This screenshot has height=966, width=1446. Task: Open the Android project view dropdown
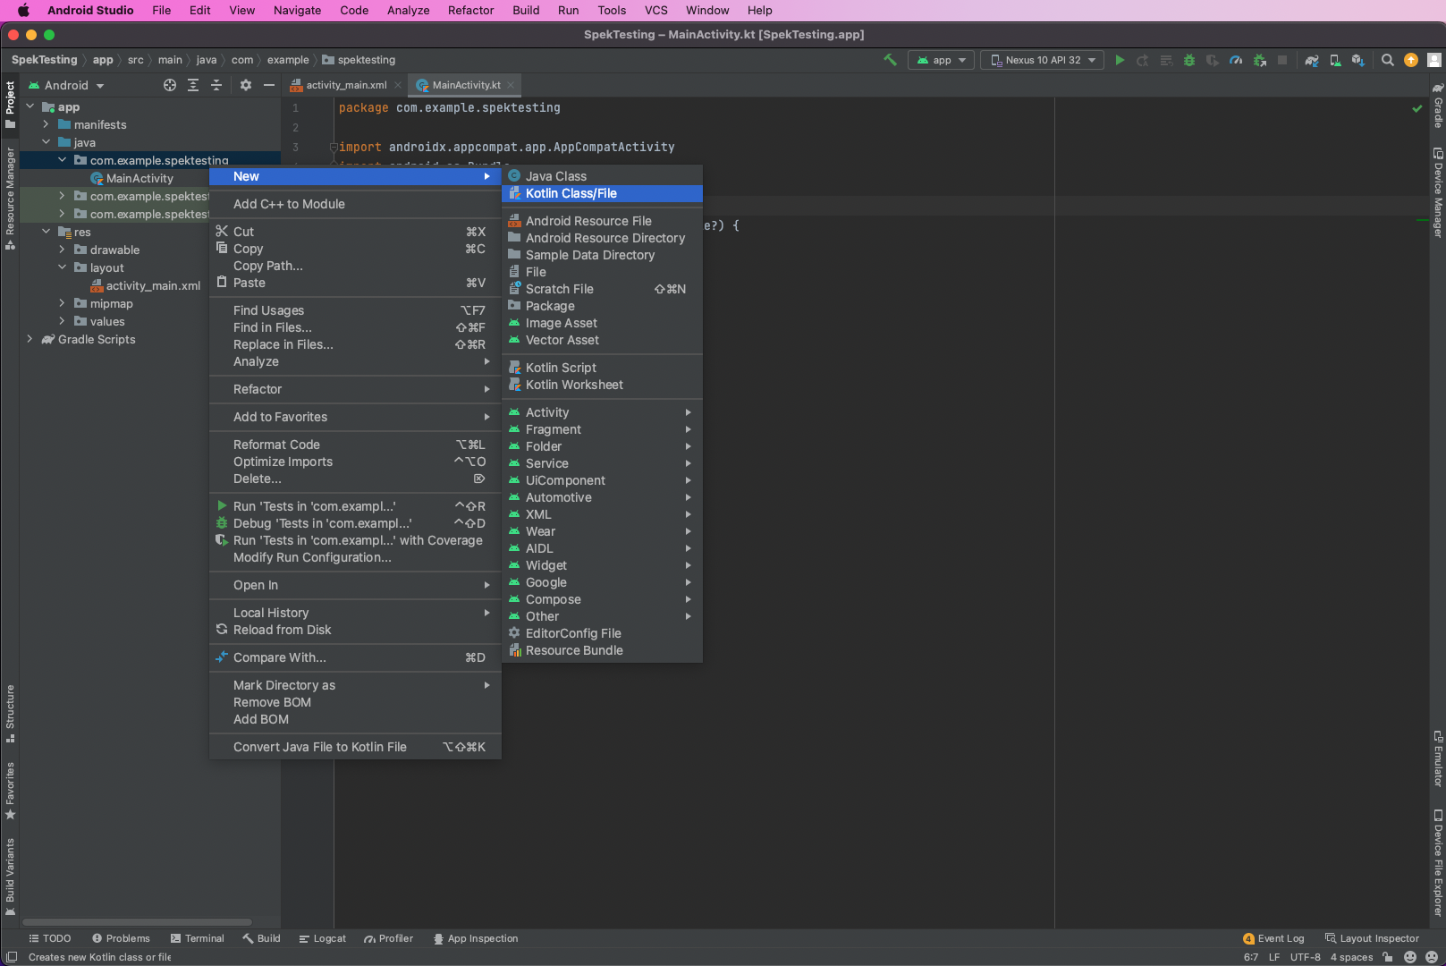pyautogui.click(x=67, y=85)
